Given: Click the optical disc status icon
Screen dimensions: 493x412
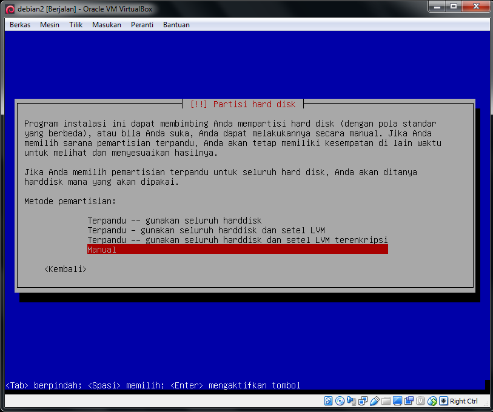Looking at the screenshot, I should (340, 400).
